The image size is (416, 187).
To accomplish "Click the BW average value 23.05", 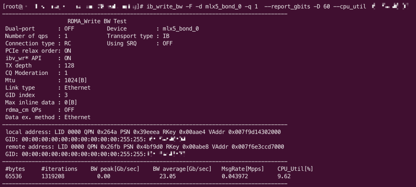I will pyautogui.click(x=167, y=176).
